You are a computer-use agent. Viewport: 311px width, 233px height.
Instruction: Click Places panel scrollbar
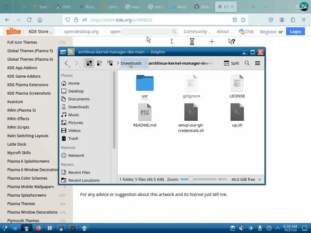(114, 110)
